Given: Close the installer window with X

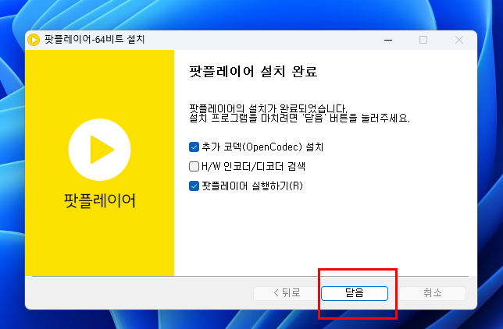Looking at the screenshot, I should [459, 40].
